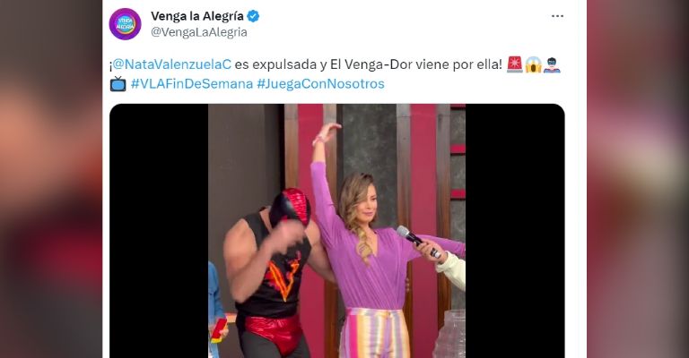Click the tweet text about El Venga-Dor
Screen dimensions: 689x358
point(368,64)
